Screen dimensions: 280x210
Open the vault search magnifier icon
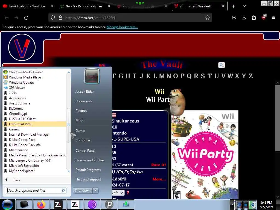(x=221, y=65)
